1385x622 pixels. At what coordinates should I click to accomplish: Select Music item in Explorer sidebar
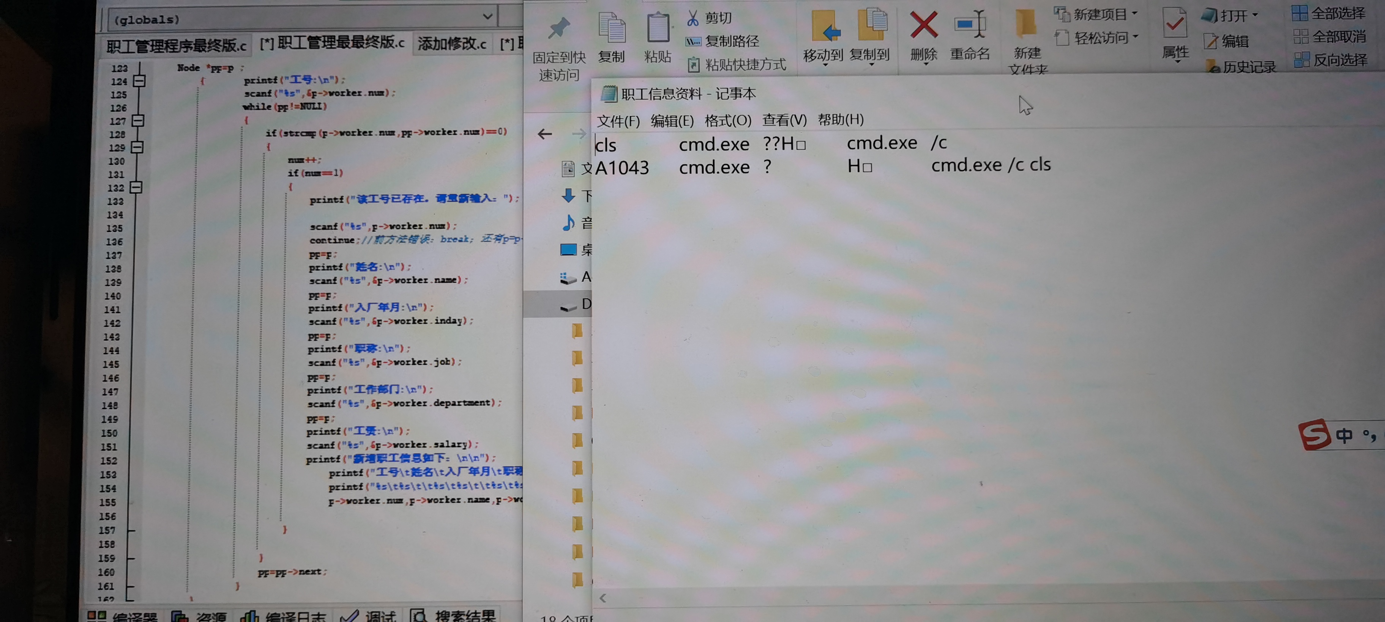click(576, 222)
